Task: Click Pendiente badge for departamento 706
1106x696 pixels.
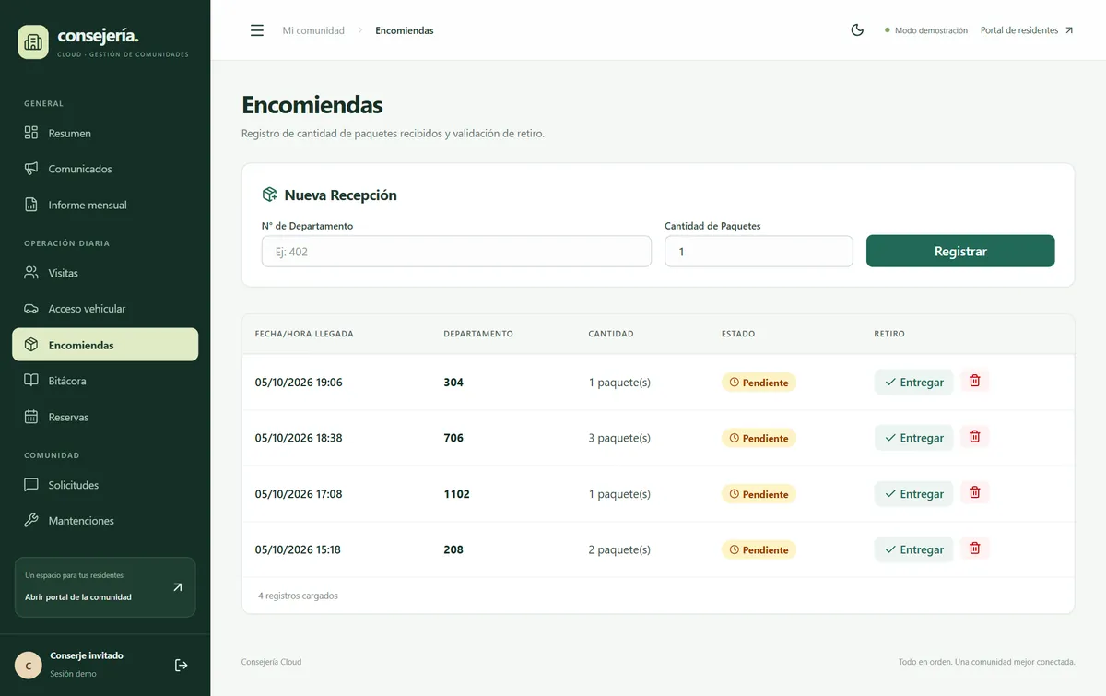Action: [759, 438]
